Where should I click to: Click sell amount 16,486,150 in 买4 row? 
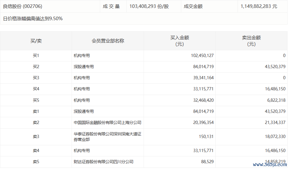tap(275, 89)
